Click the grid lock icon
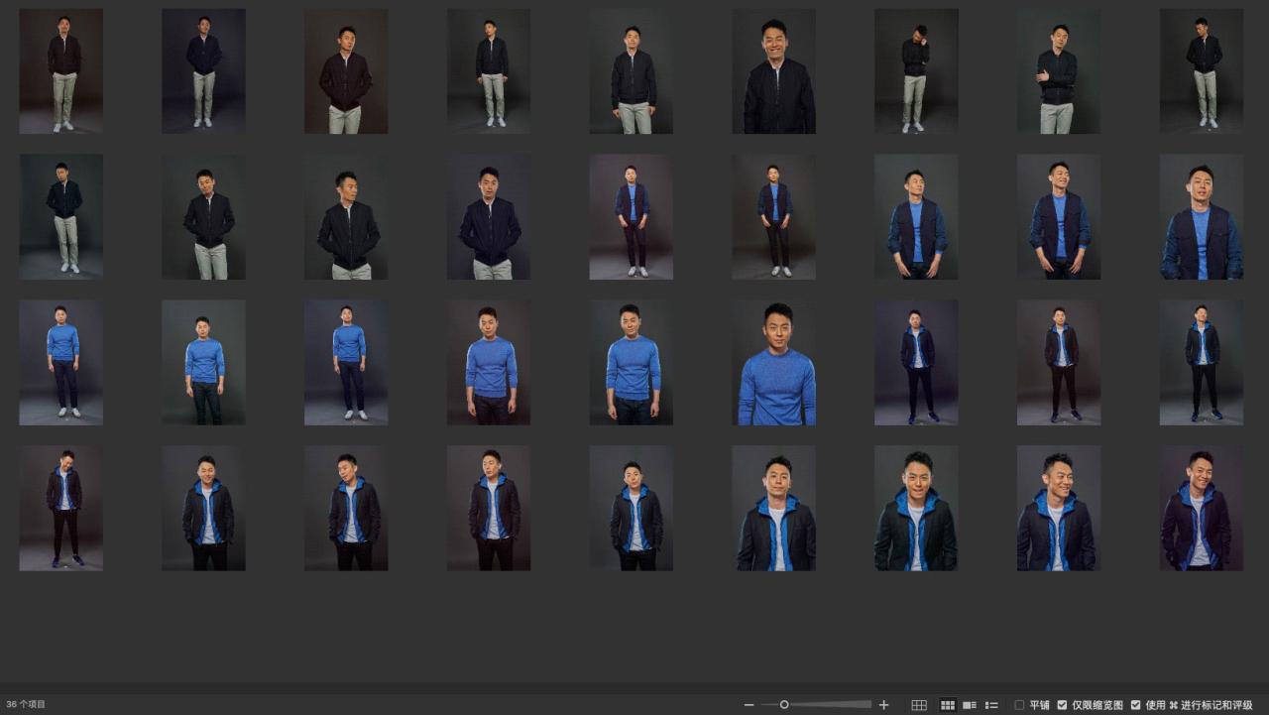This screenshot has height=715, width=1269. [919, 705]
